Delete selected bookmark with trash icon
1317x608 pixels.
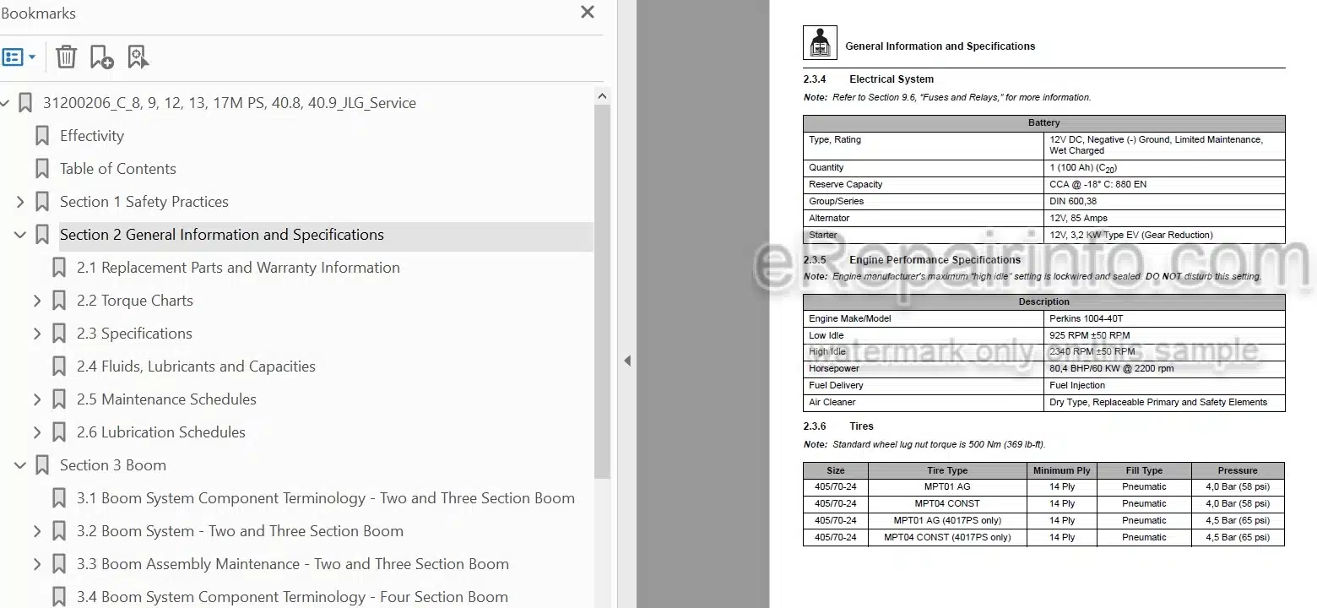[66, 57]
